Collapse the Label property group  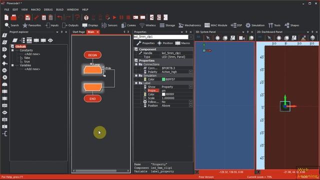pyautogui.click(x=136, y=83)
